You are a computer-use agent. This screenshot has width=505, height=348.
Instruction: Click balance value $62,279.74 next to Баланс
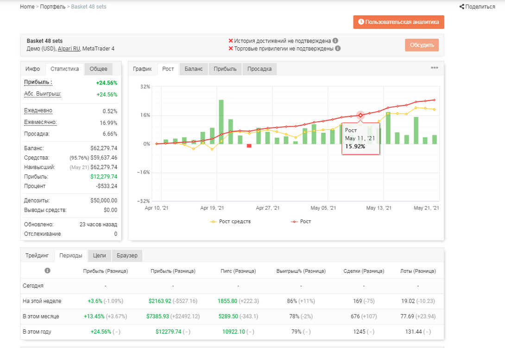[x=104, y=148]
